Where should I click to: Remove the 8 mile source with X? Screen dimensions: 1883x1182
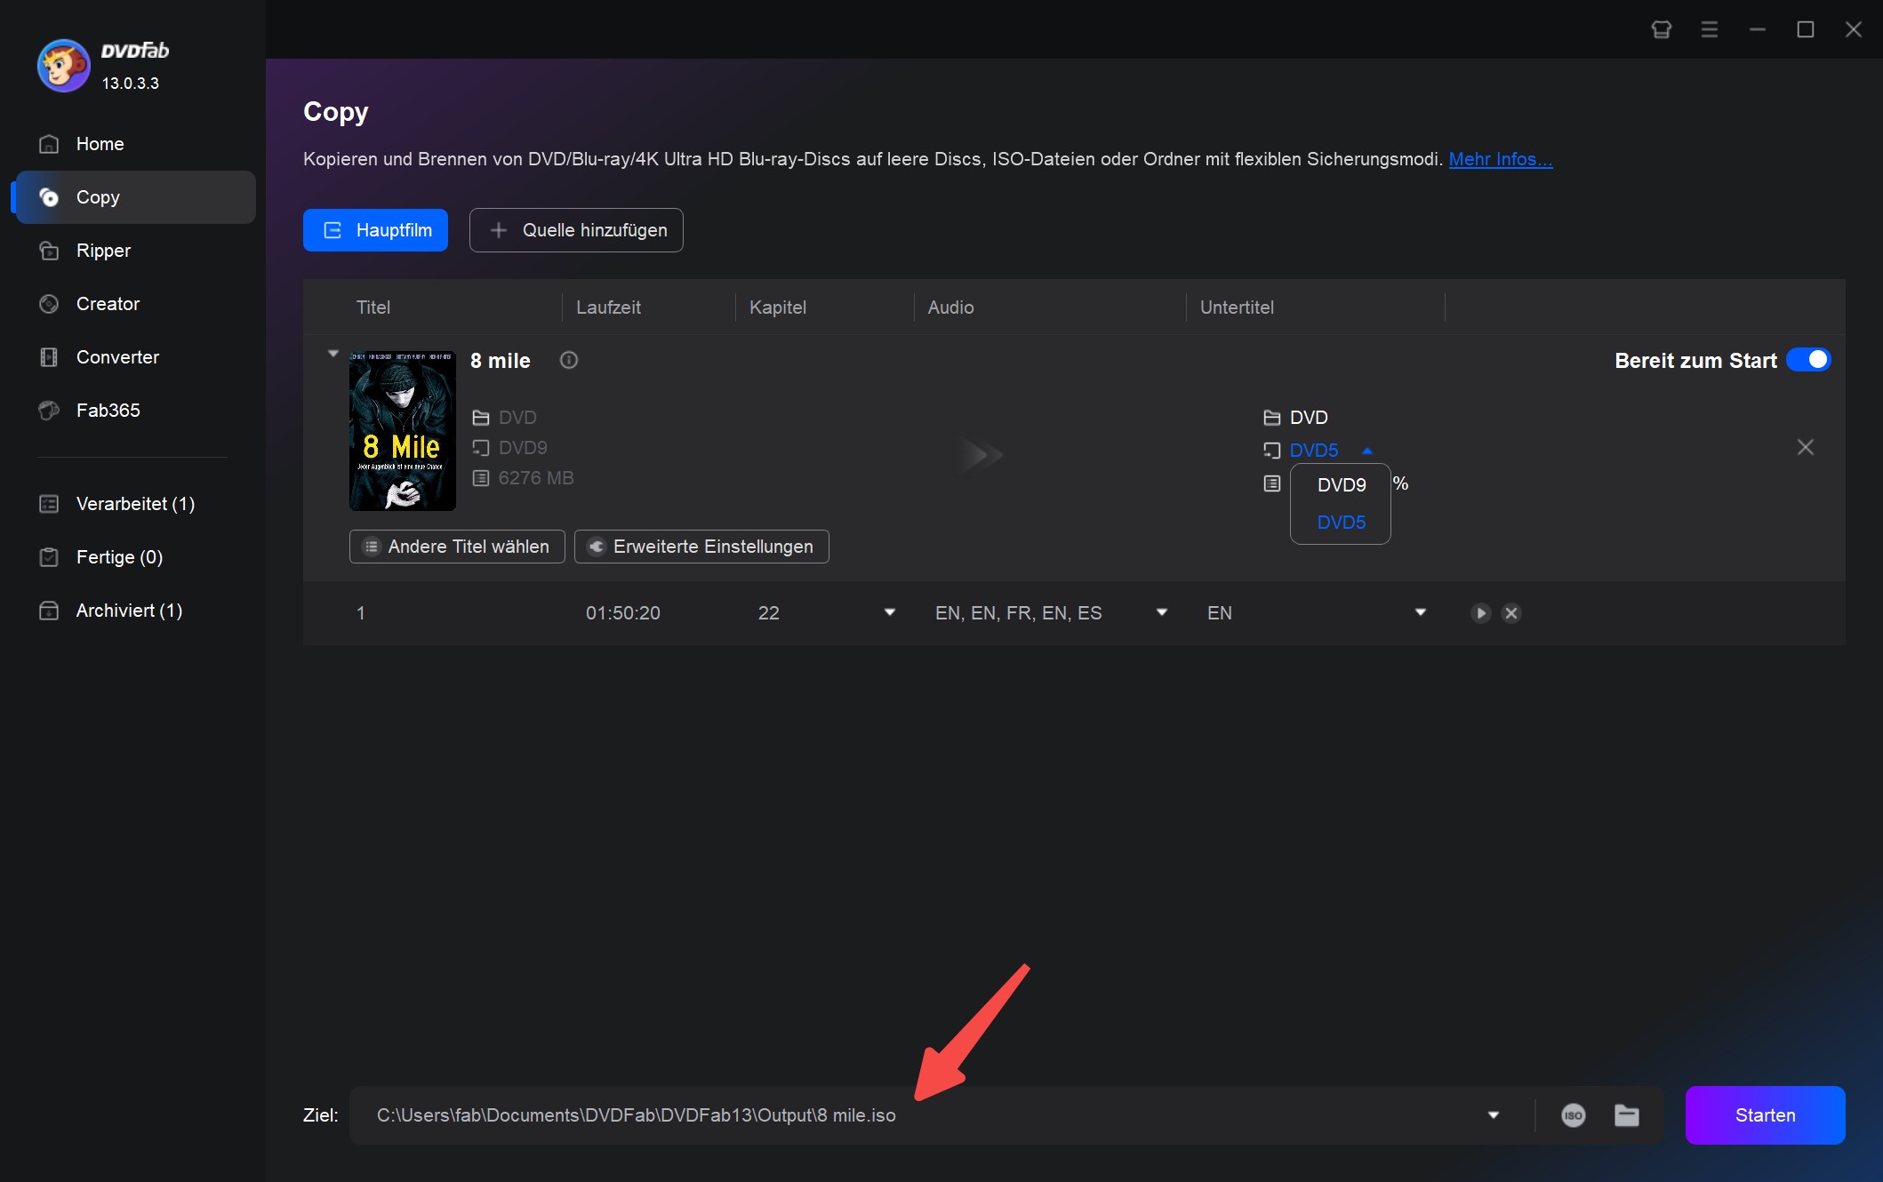[1806, 447]
